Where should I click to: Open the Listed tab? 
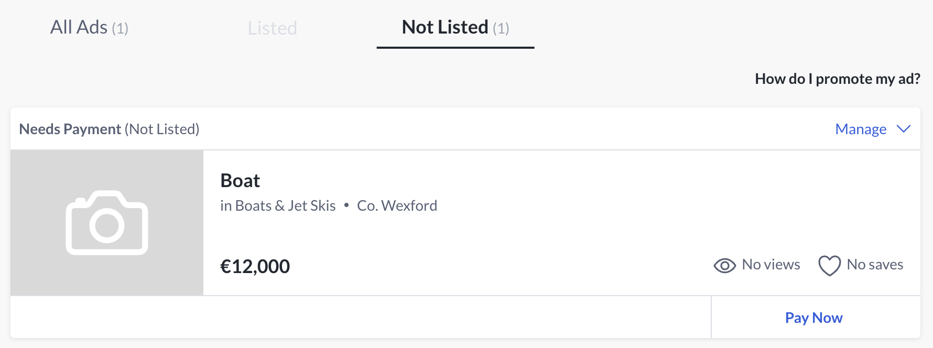click(x=272, y=28)
